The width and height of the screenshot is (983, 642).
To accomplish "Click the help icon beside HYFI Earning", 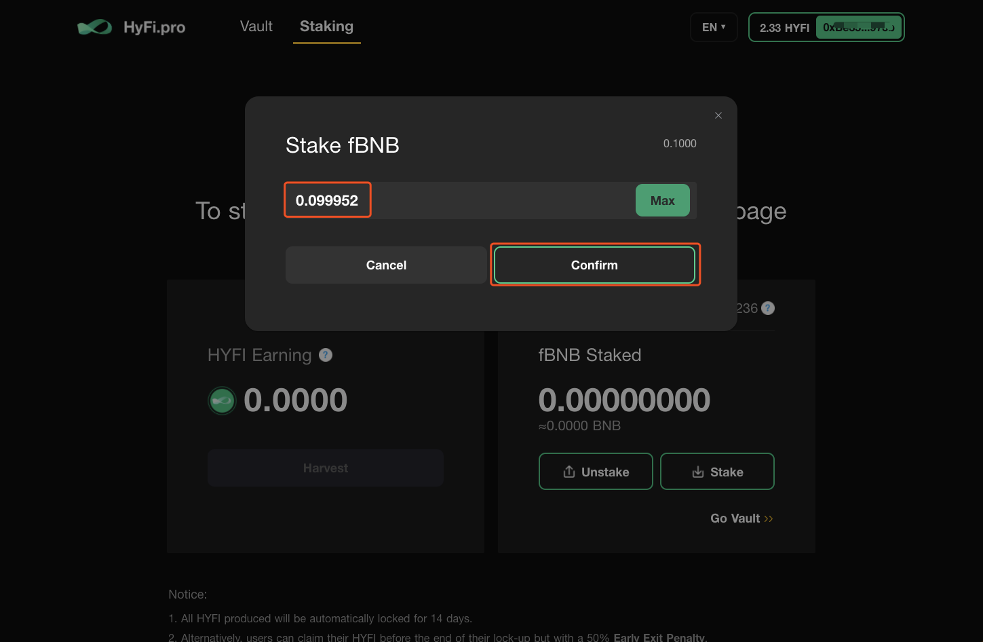I will coord(326,355).
